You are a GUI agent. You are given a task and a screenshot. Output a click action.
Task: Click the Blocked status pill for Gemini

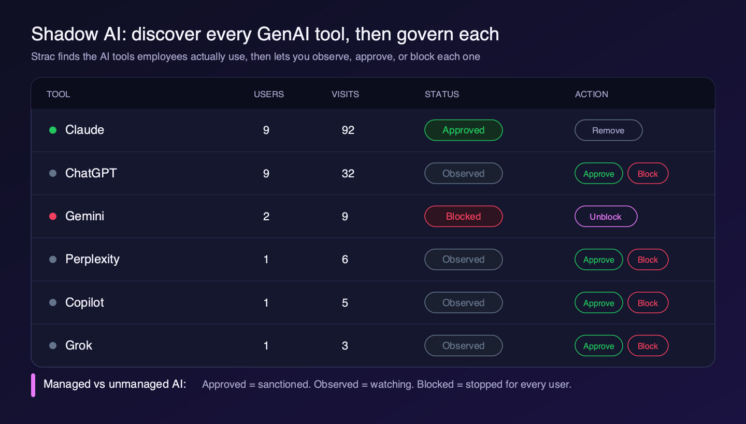pos(464,217)
